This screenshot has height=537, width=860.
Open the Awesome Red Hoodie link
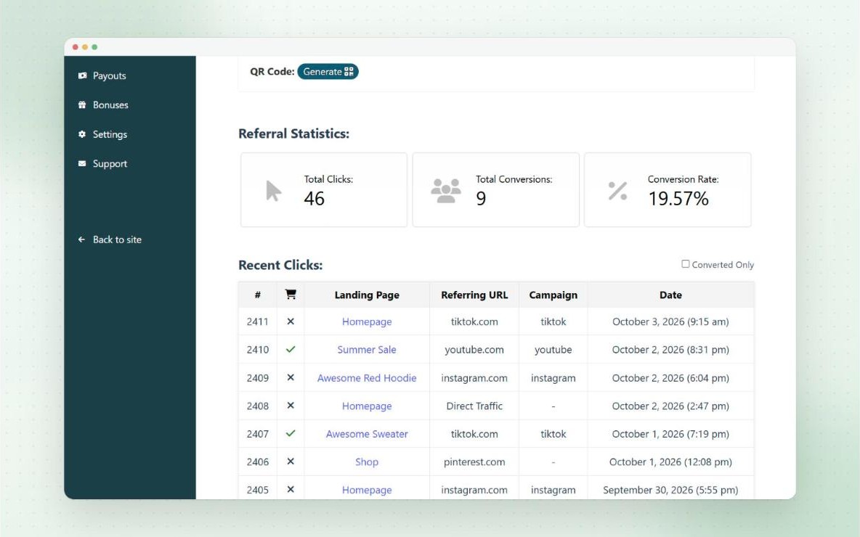(x=367, y=378)
